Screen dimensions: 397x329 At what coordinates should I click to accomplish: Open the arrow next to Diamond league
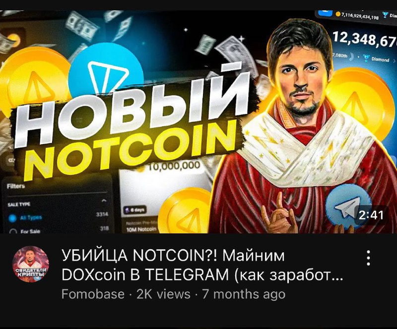point(394,60)
